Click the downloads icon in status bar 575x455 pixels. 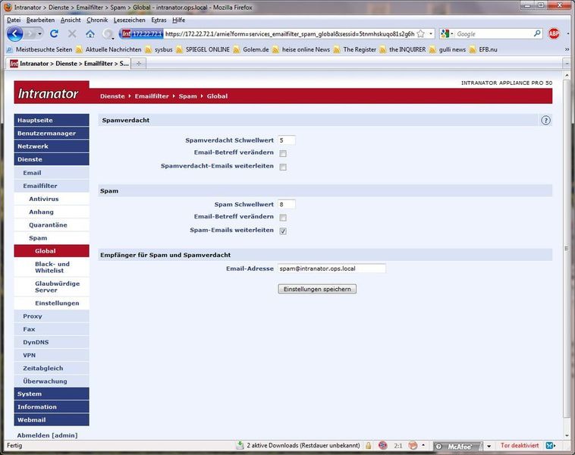tap(240, 445)
